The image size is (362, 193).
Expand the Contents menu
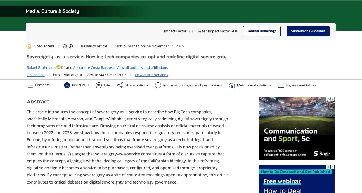click(x=38, y=85)
